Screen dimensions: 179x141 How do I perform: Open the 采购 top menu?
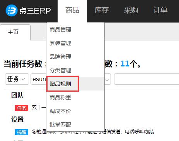pyautogui.click(x=131, y=10)
